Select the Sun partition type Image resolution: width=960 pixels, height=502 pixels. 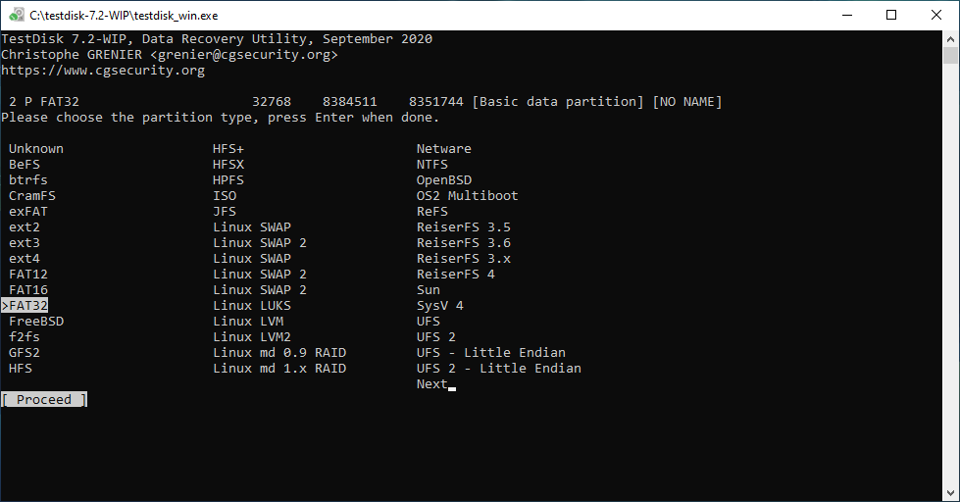(x=428, y=290)
